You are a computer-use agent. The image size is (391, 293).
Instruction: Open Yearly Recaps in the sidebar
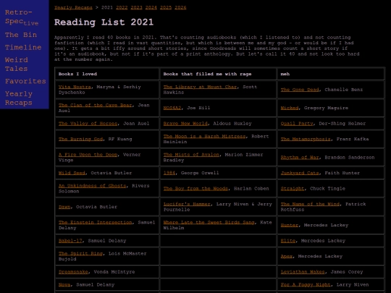coord(19,98)
